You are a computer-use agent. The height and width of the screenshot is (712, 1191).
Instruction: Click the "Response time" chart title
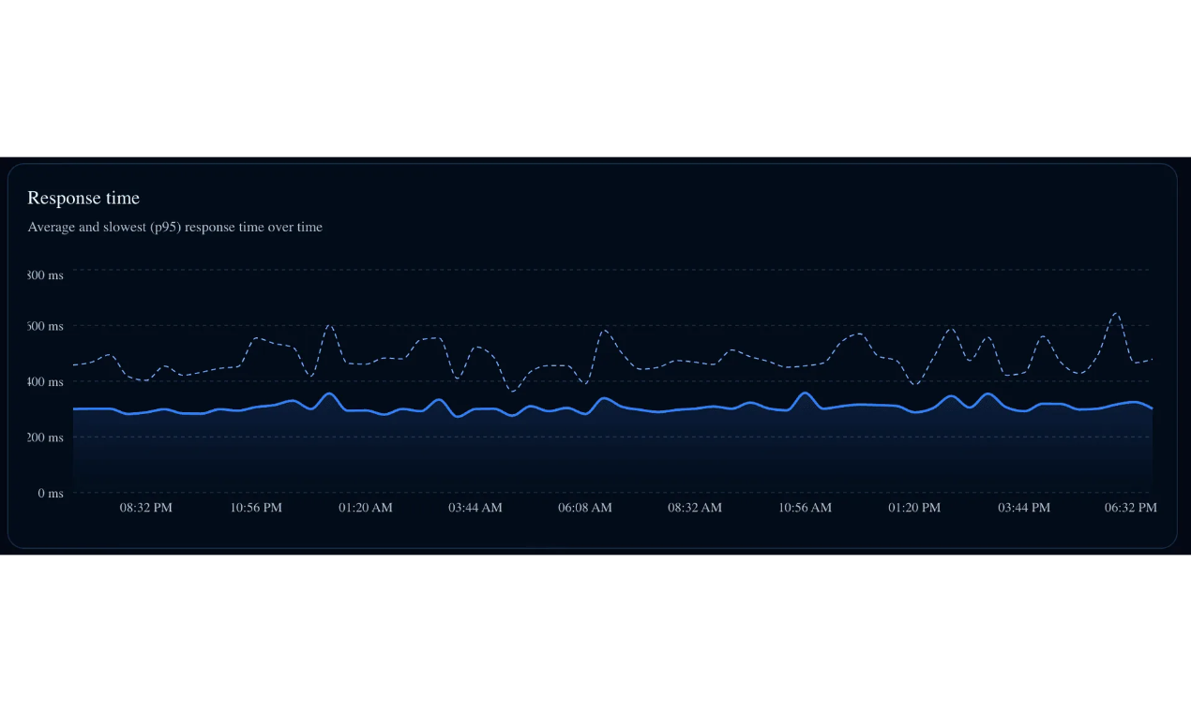click(83, 198)
